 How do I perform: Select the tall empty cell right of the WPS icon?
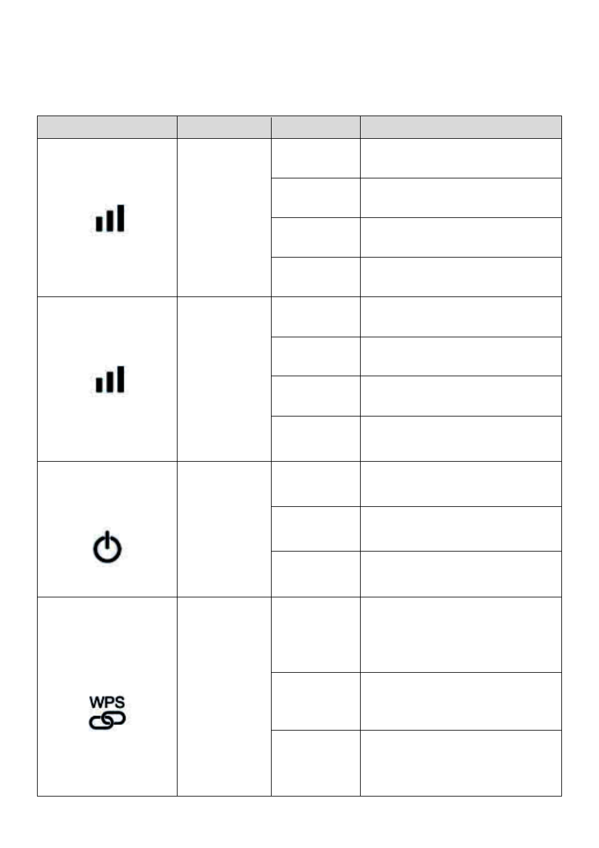point(224,697)
